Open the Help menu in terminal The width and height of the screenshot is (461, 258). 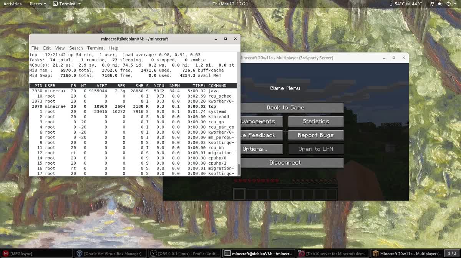pyautogui.click(x=114, y=48)
